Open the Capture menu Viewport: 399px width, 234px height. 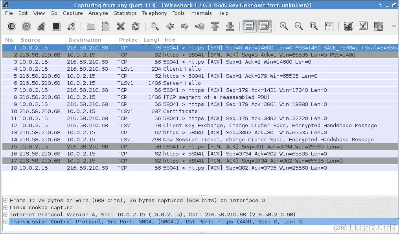73,13
